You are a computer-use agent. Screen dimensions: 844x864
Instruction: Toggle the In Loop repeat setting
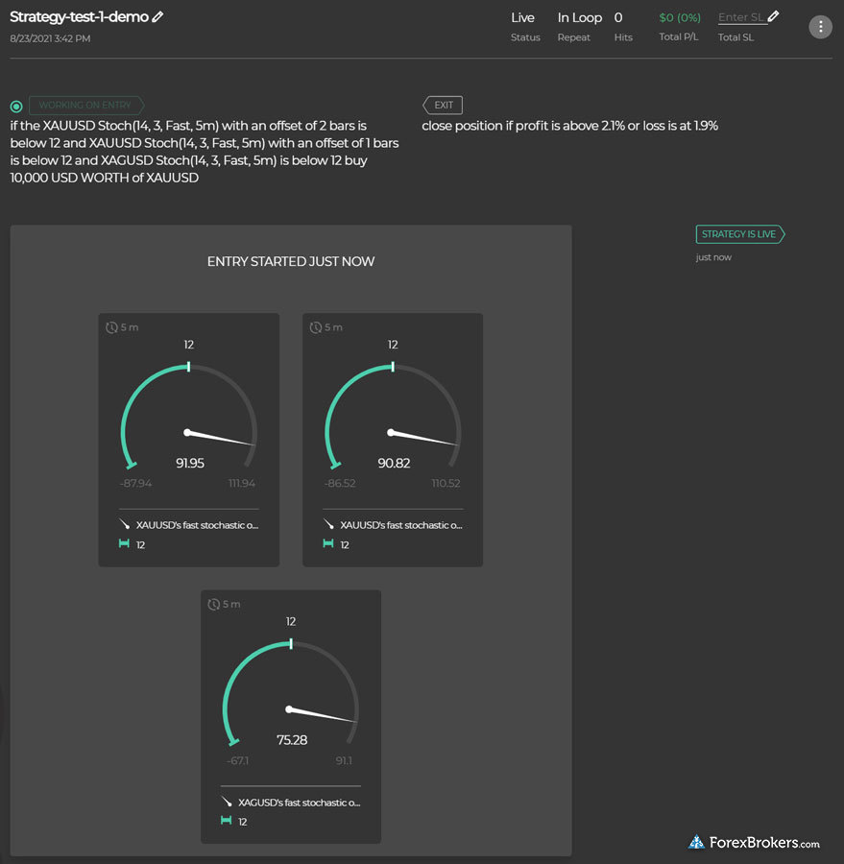pyautogui.click(x=580, y=17)
